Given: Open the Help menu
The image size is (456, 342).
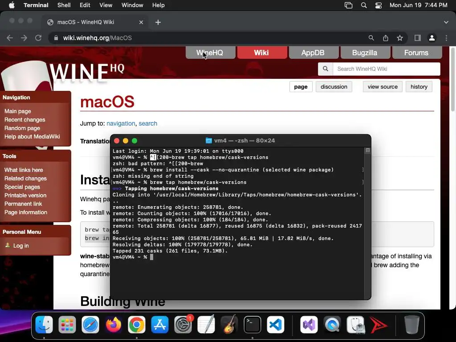Looking at the screenshot, I should tap(158, 5).
